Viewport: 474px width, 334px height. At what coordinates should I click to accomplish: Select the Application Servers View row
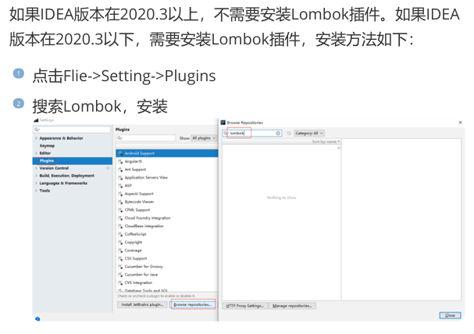point(167,178)
